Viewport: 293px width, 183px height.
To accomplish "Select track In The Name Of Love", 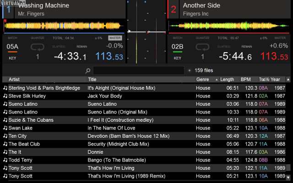I will point(111,128).
